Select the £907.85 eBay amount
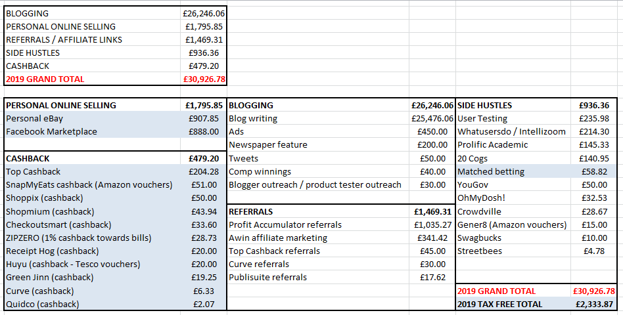The height and width of the screenshot is (315, 623). pos(204,118)
